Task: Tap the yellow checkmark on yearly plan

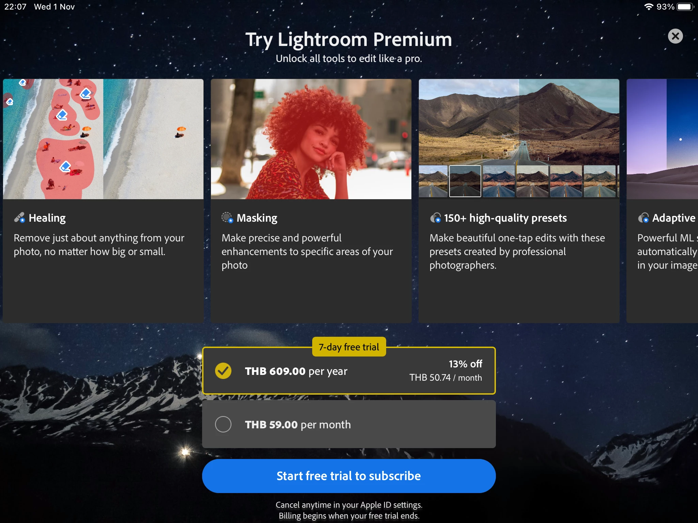Action: (x=223, y=371)
